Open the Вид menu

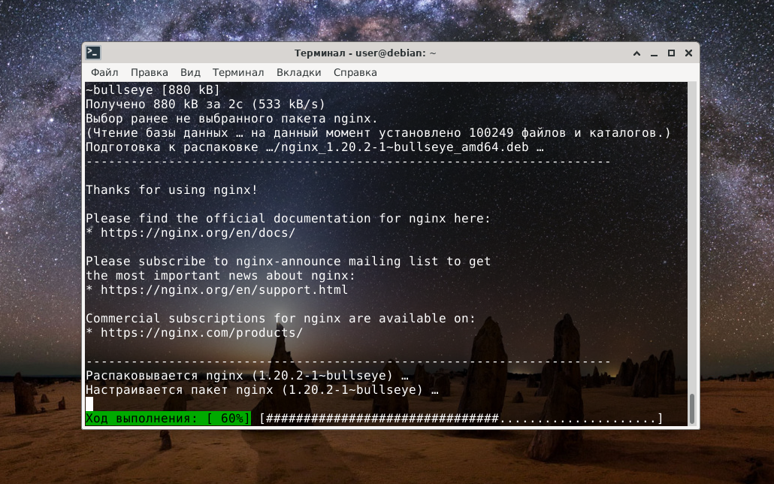pyautogui.click(x=190, y=73)
